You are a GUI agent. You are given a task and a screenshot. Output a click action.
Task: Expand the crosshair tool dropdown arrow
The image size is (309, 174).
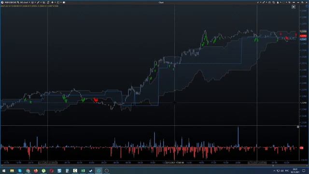click(55, 2)
